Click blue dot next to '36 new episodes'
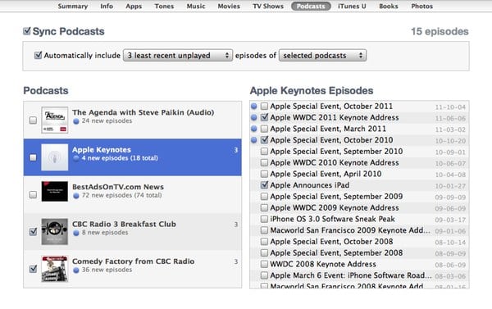The width and height of the screenshot is (492, 309). pos(76,270)
